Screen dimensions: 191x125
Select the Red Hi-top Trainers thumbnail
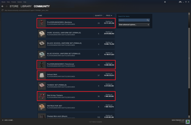pyautogui.click(x=42, y=96)
